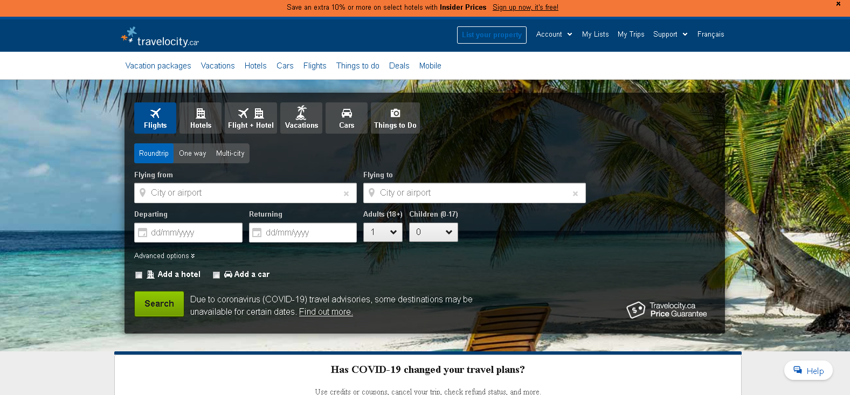
Task: Enable the Add a hotel checkbox
Action: pyautogui.click(x=139, y=275)
